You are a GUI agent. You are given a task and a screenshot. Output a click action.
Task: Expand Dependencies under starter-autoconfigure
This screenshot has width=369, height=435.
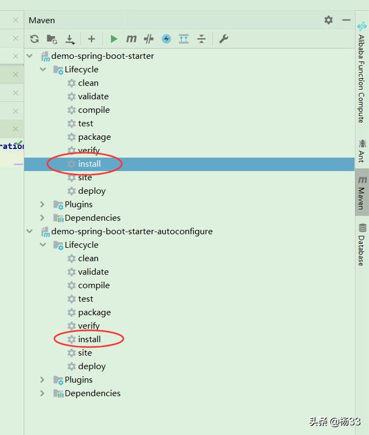pos(42,393)
